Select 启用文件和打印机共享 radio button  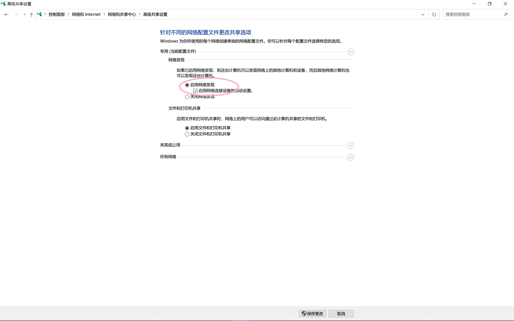pyautogui.click(x=187, y=128)
